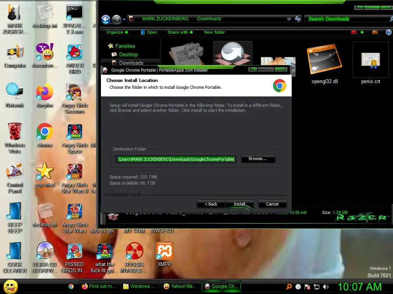Open the ULTRA CD BLOATW... disc icon
This screenshot has height=294, width=393.
tap(45, 258)
